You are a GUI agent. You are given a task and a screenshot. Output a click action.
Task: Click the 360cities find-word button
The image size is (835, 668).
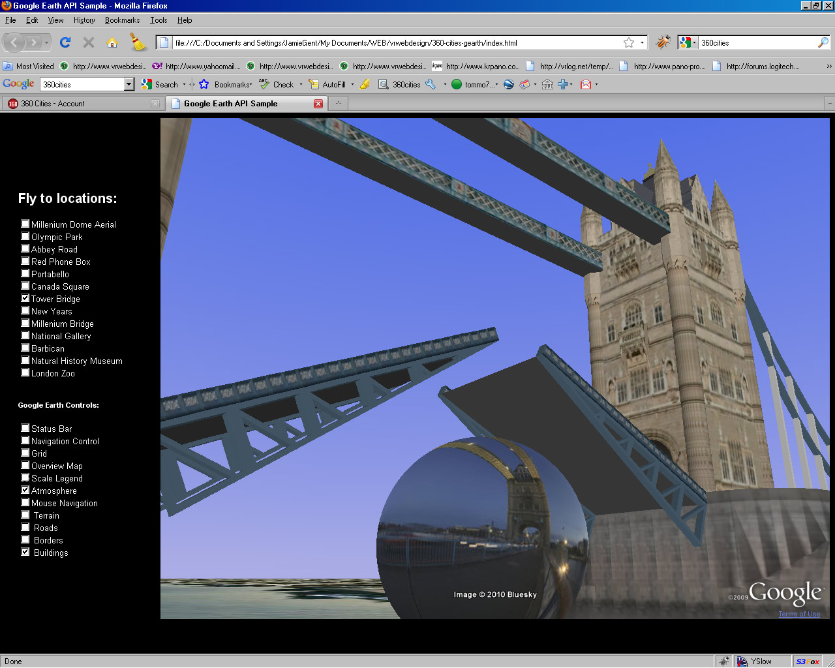tap(399, 84)
